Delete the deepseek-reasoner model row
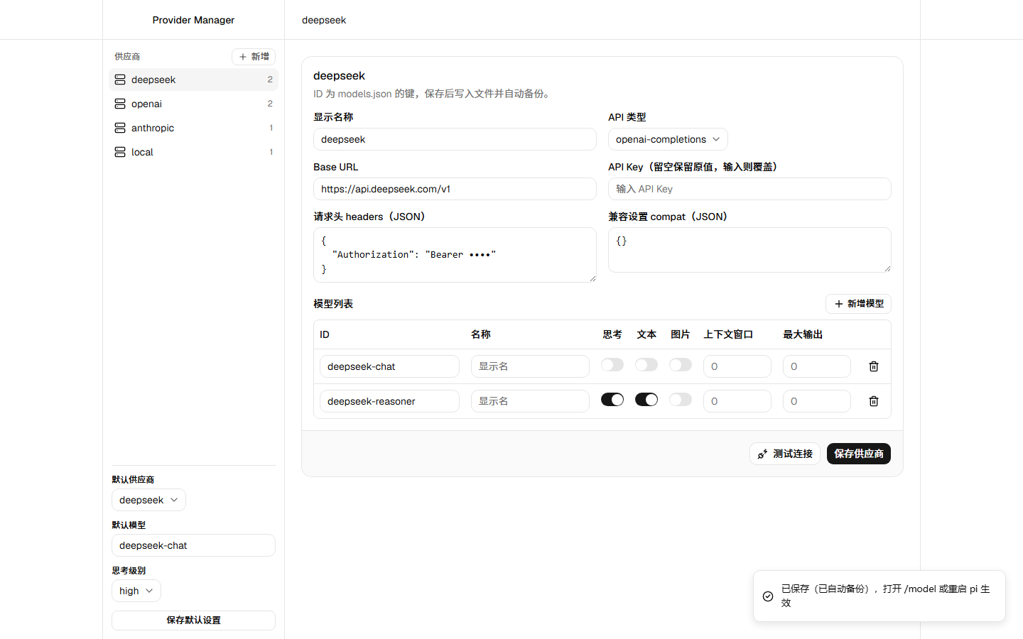Screen dimensions: 1023x639 point(874,401)
